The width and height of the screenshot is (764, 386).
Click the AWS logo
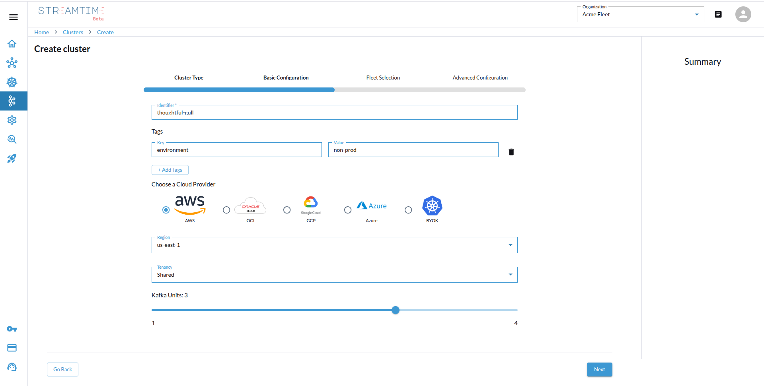coord(190,205)
